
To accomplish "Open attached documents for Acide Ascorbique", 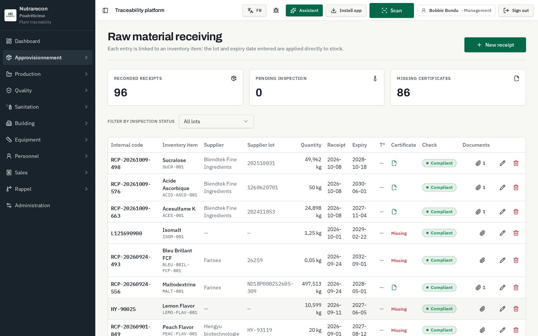I will [x=480, y=187].
